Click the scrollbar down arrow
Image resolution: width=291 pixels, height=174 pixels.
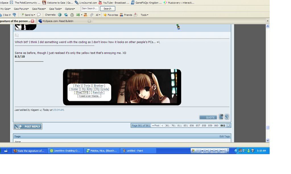(x=268, y=140)
